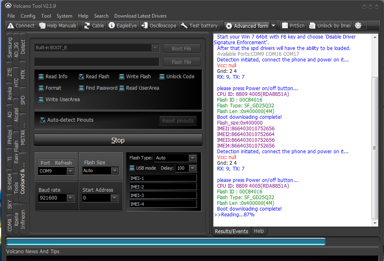384x261 pixels.
Task: Click the Boot File button
Action: pos(181,49)
